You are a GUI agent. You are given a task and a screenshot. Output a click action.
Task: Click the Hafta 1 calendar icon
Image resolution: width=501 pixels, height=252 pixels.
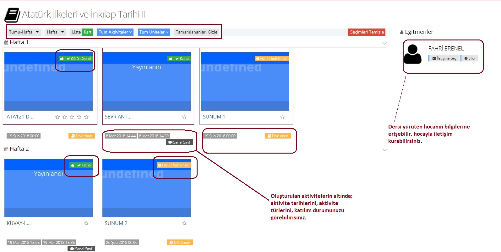6,43
